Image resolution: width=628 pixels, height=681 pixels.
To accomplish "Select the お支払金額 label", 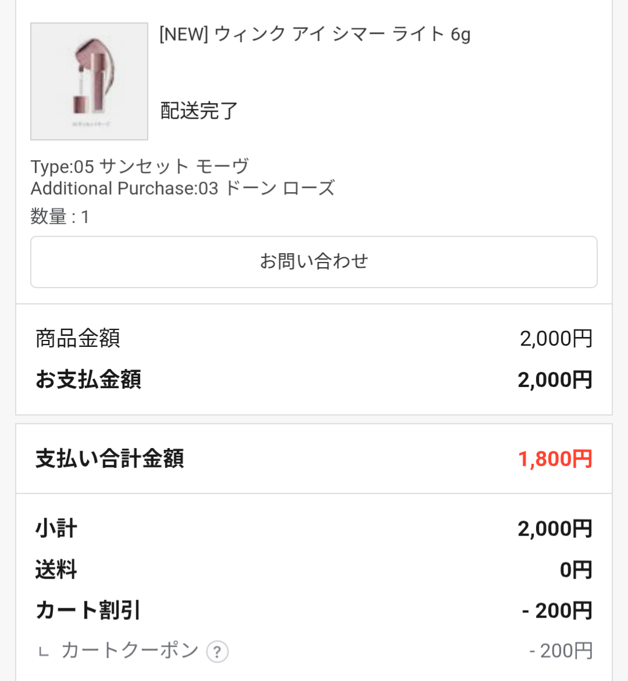I will [88, 379].
